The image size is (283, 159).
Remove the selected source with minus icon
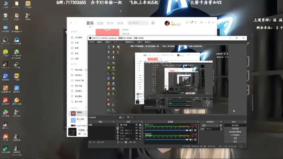tap(122, 142)
